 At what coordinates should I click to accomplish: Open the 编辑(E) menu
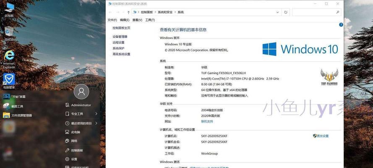125,20
